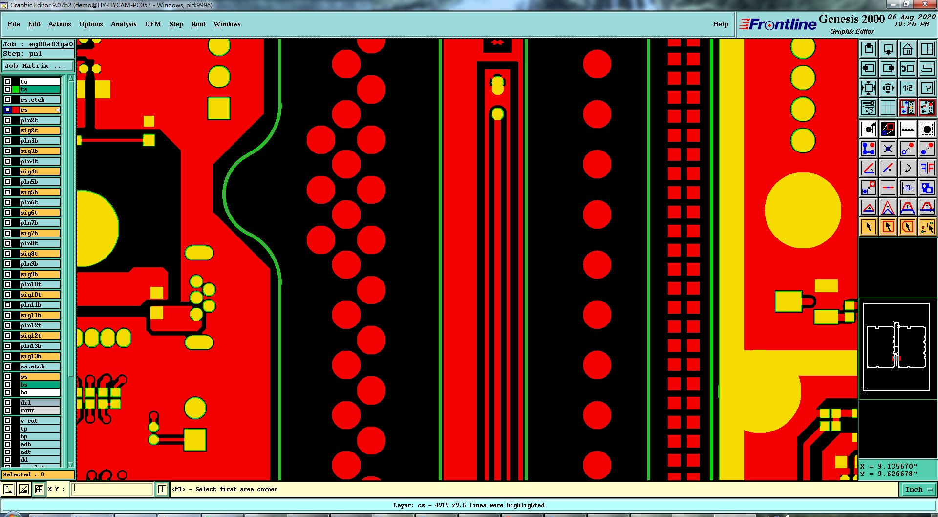Select the dimension tool icon
The height and width of the screenshot is (517, 938).
(908, 188)
